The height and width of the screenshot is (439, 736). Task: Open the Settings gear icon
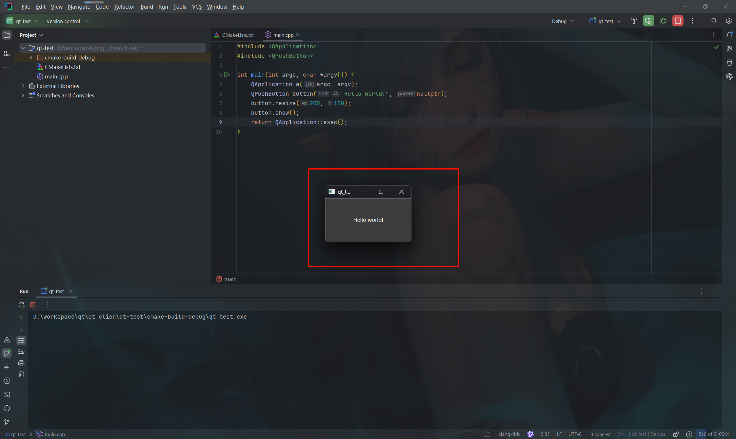point(729,21)
